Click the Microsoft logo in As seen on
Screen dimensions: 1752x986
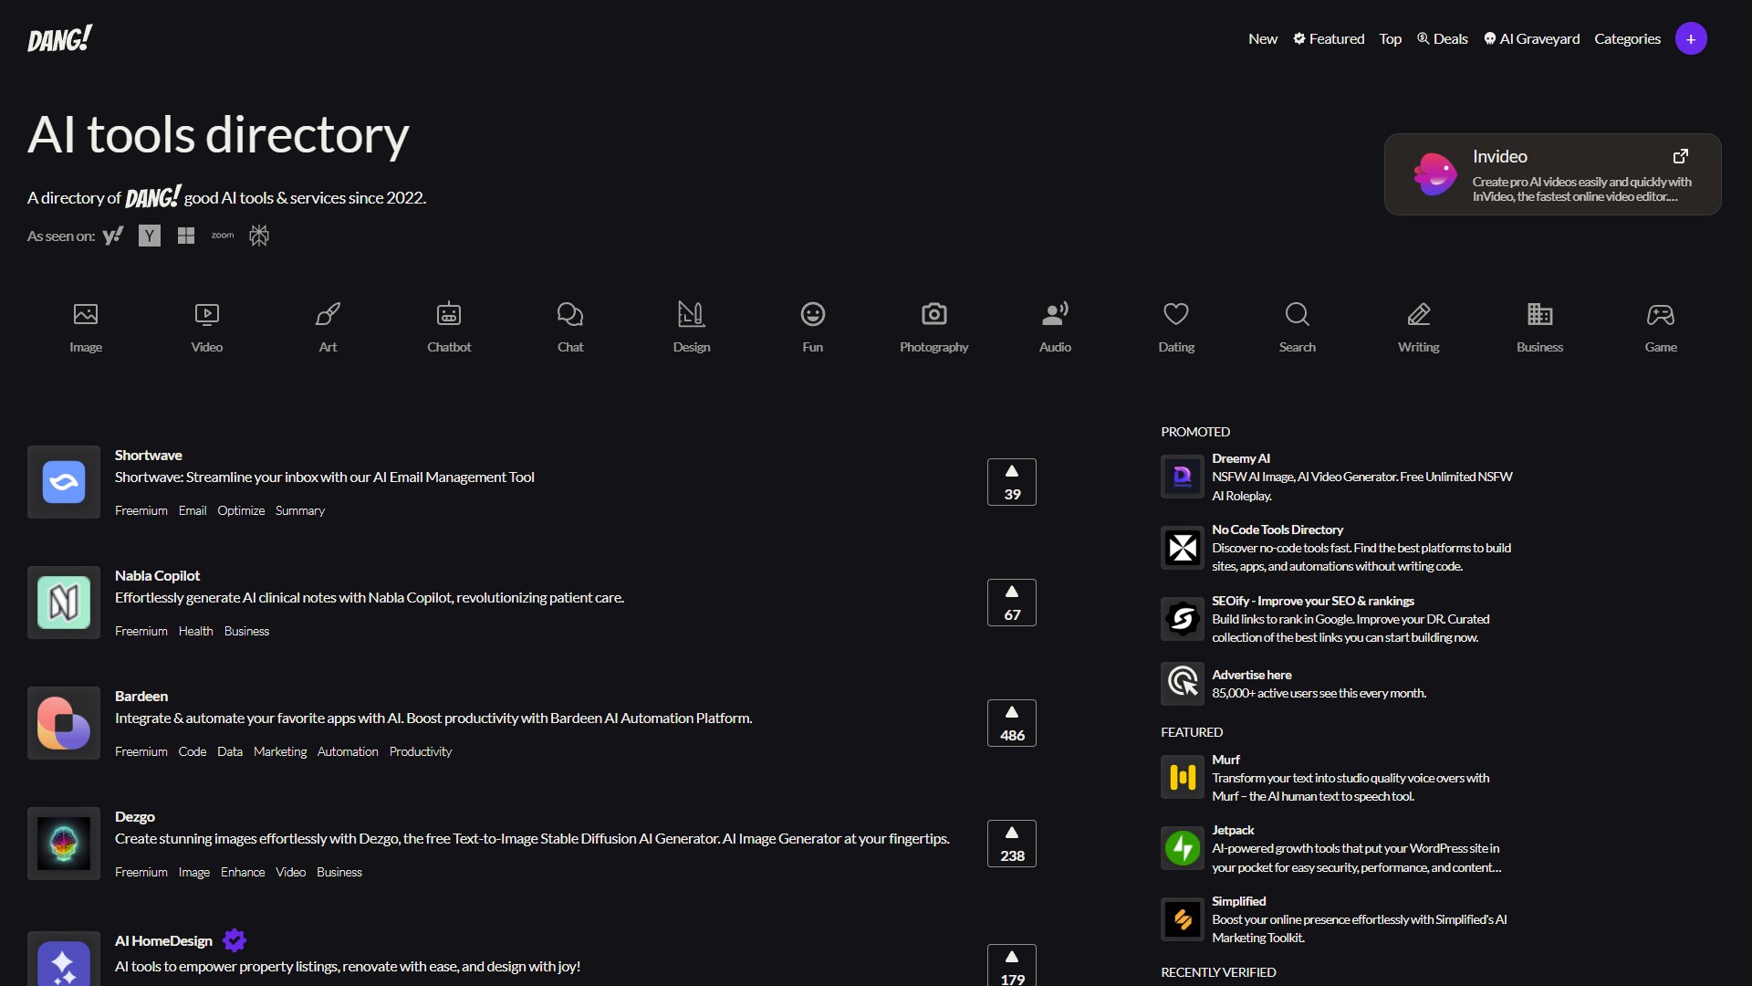coord(186,236)
